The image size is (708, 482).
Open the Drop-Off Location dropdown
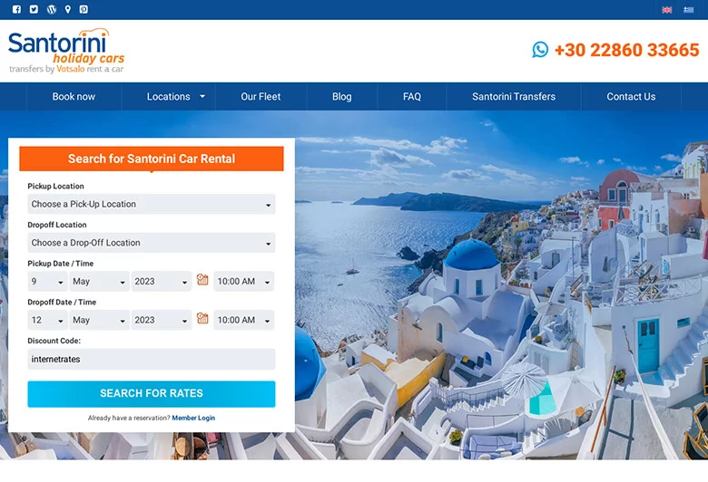[x=152, y=243]
